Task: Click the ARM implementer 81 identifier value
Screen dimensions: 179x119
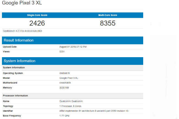Action: click(x=94, y=111)
